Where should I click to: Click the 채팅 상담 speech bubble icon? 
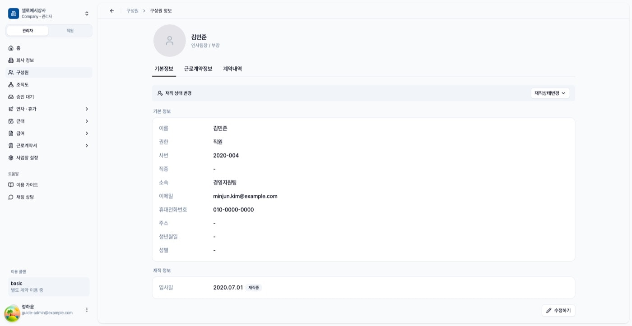[x=11, y=197]
